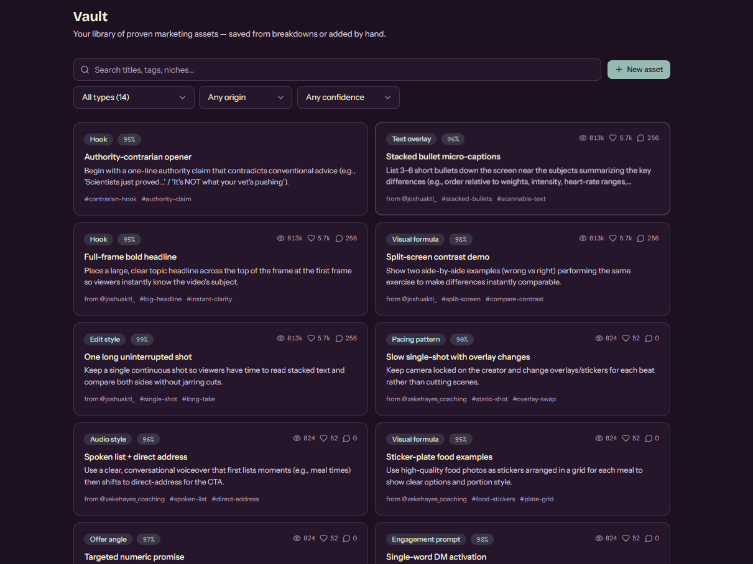Focus the search titles, tags, niches field
The width and height of the screenshot is (753, 564).
[337, 70]
